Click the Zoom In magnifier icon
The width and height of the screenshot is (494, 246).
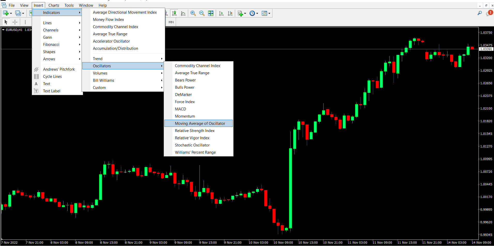click(193, 13)
